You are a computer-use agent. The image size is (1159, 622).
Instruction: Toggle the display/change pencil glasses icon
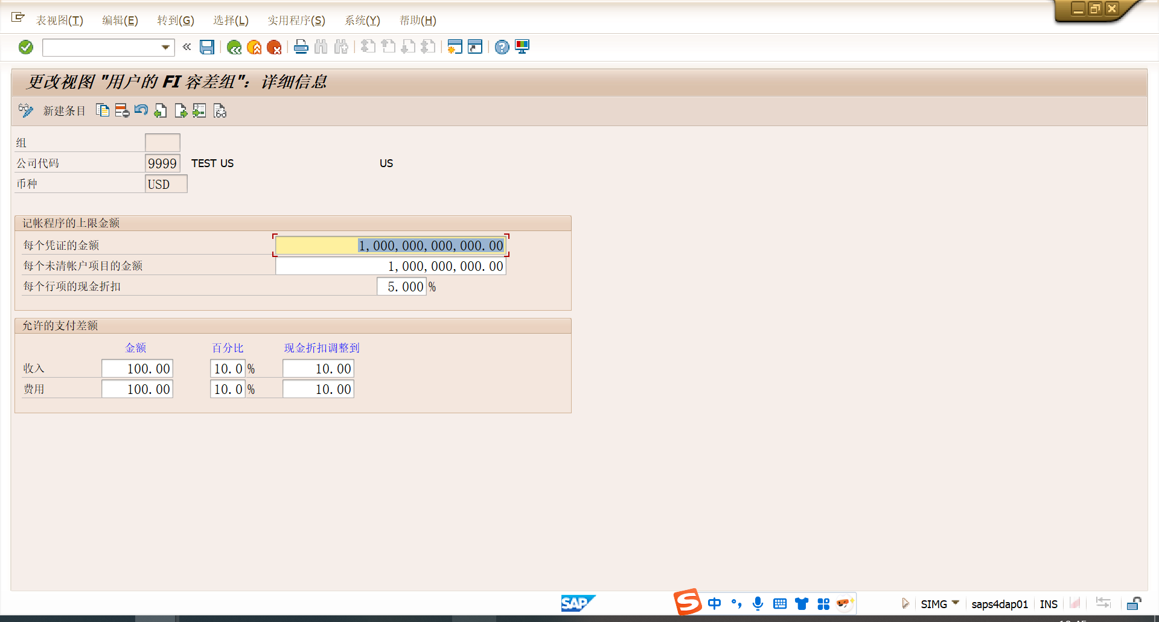click(25, 110)
